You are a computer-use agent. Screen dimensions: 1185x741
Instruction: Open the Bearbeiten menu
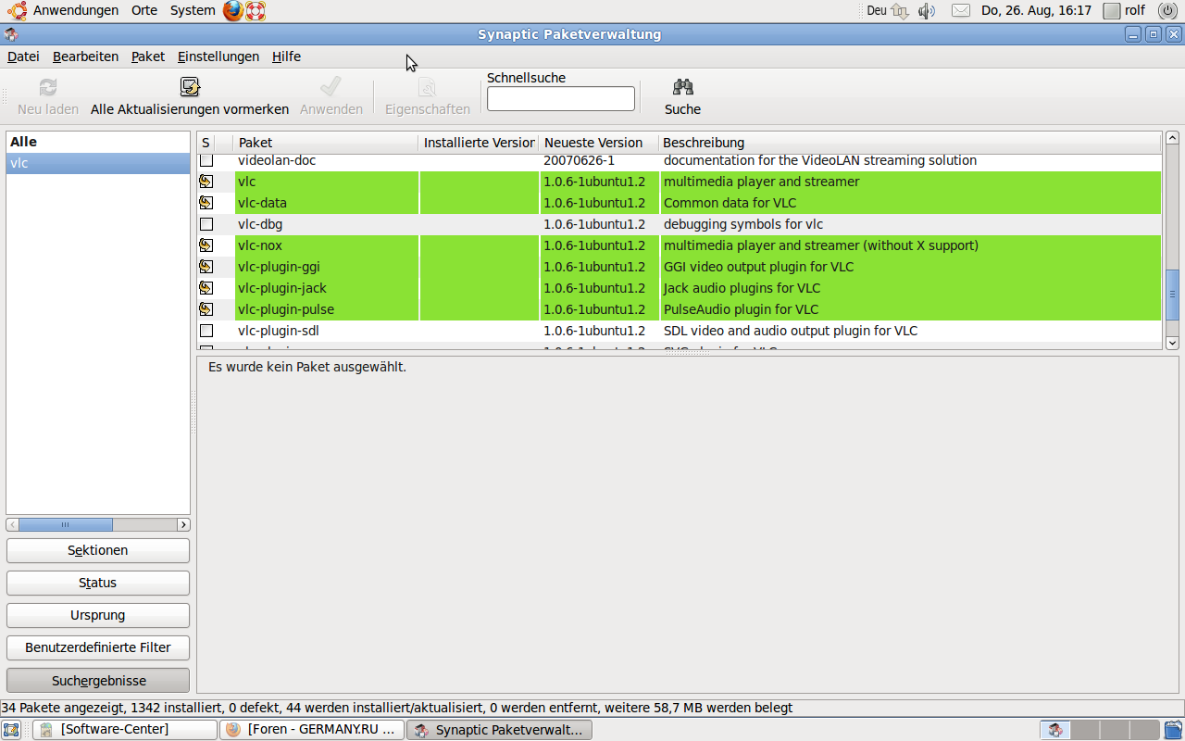pyautogui.click(x=85, y=57)
